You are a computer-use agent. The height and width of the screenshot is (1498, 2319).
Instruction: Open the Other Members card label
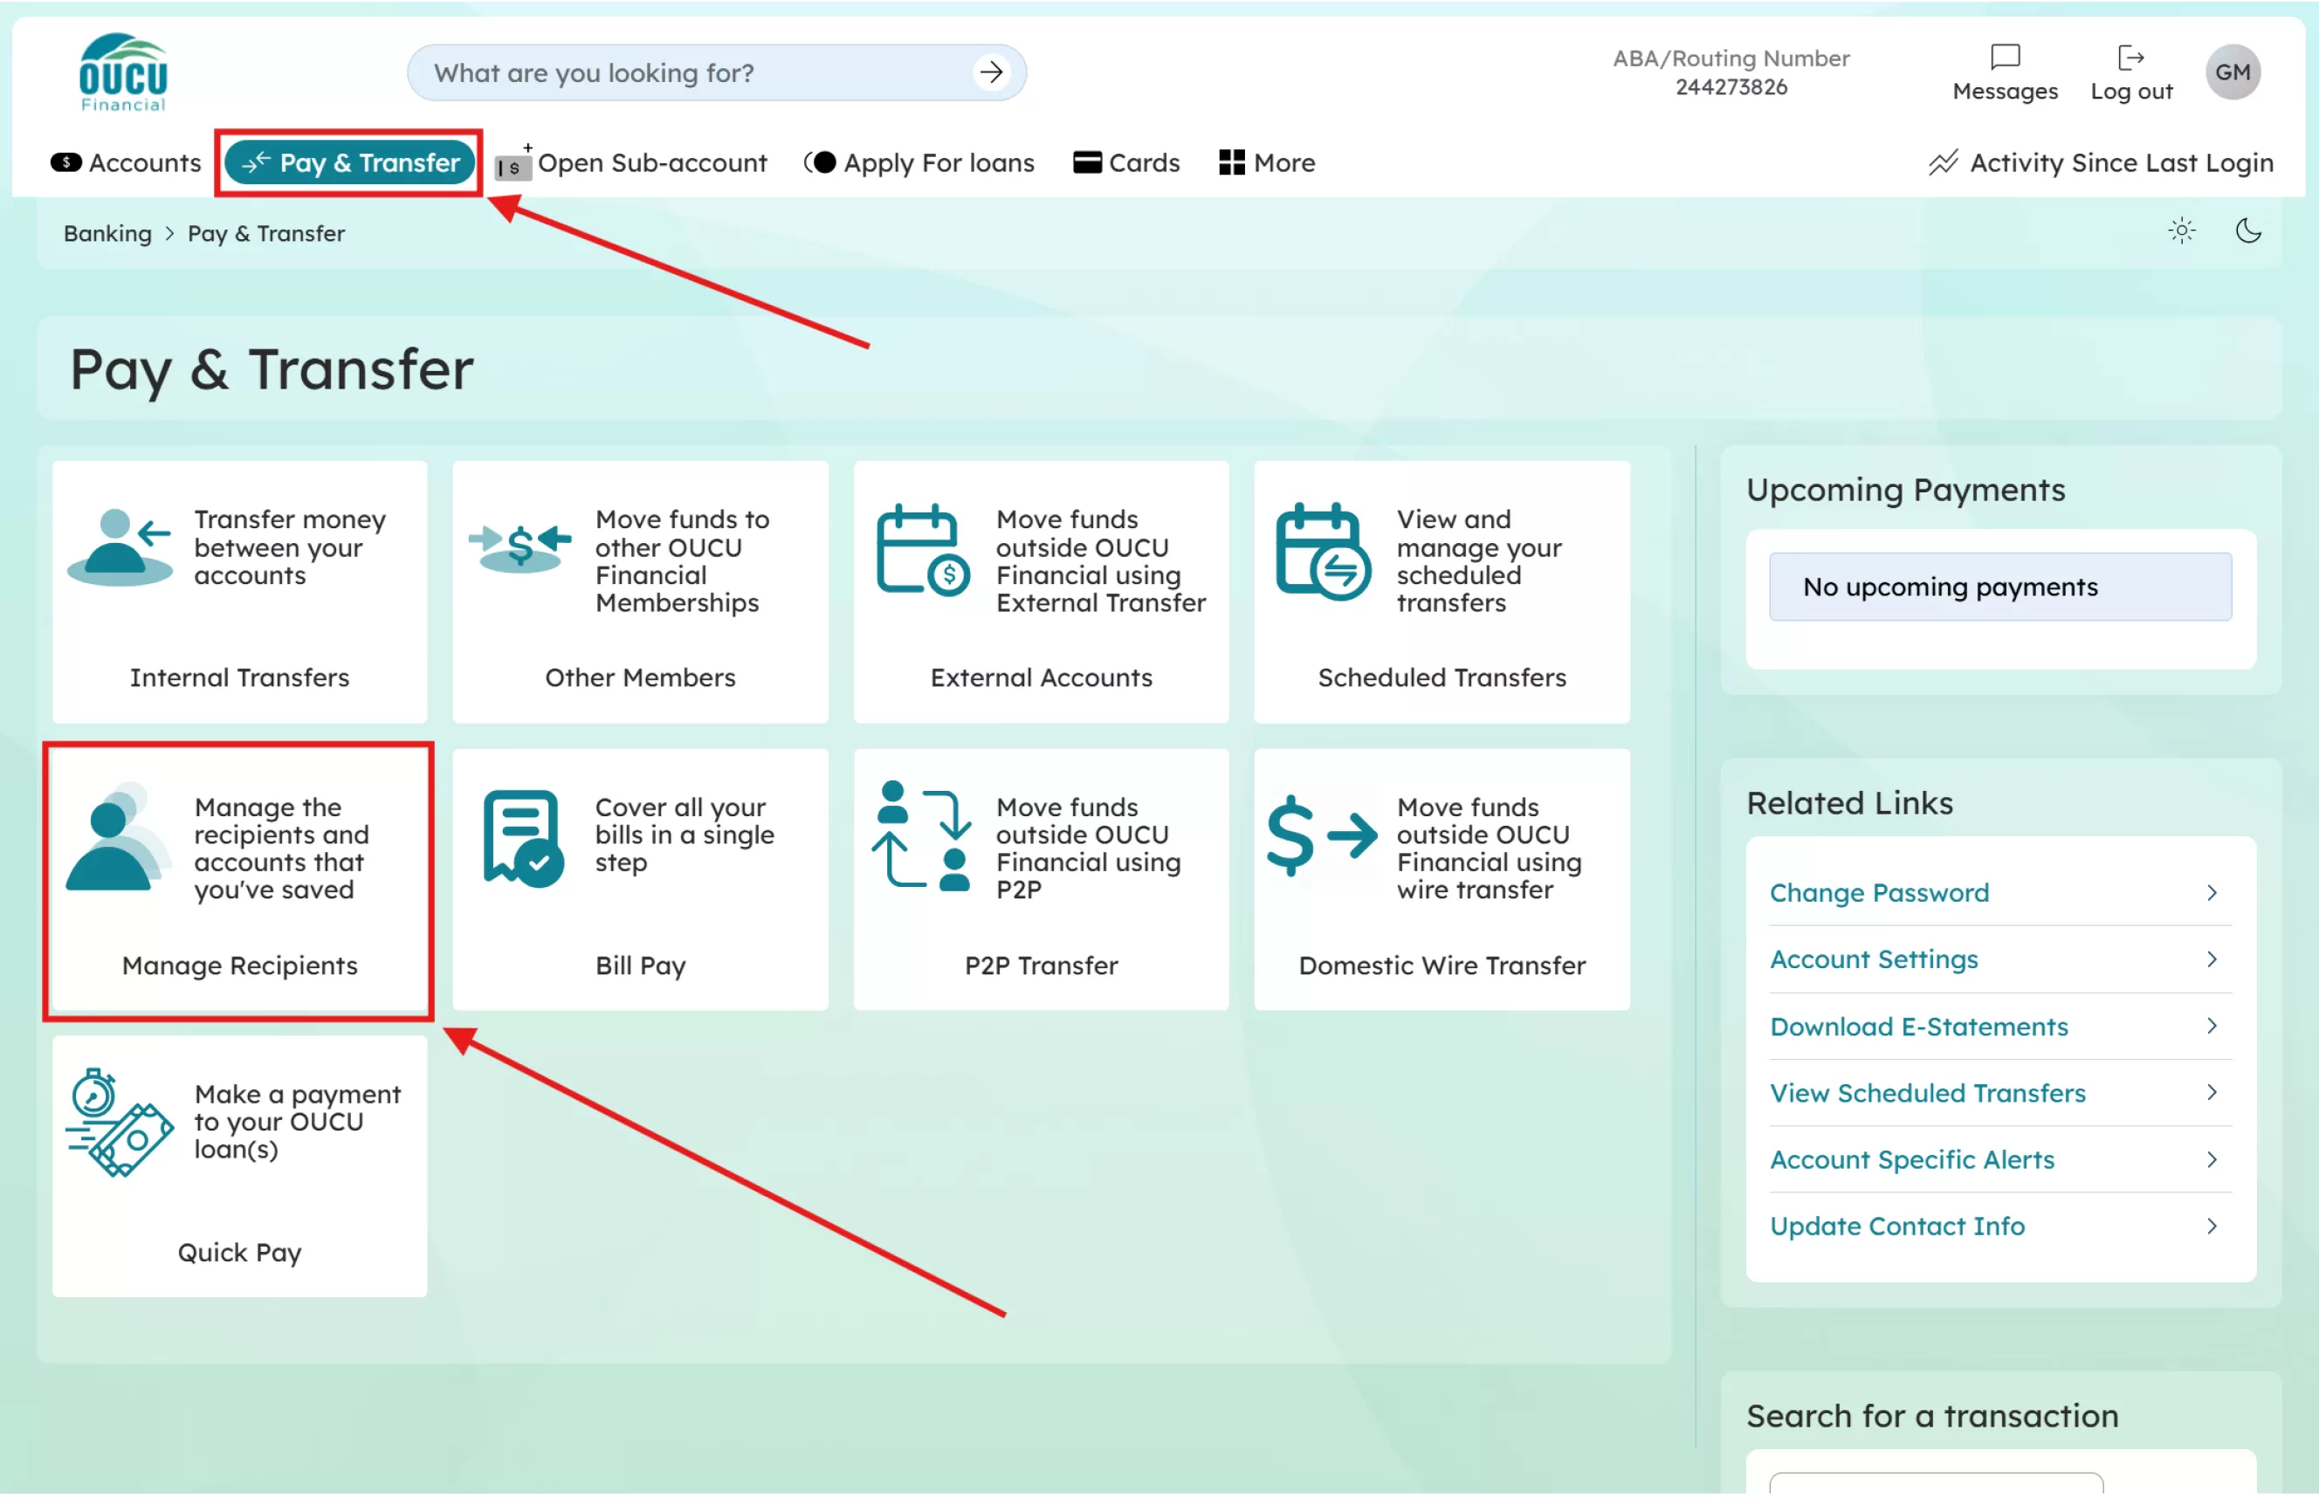[x=640, y=677]
